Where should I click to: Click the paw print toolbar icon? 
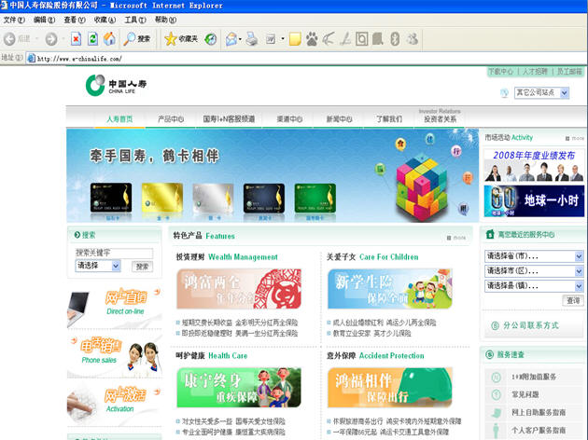[312, 39]
